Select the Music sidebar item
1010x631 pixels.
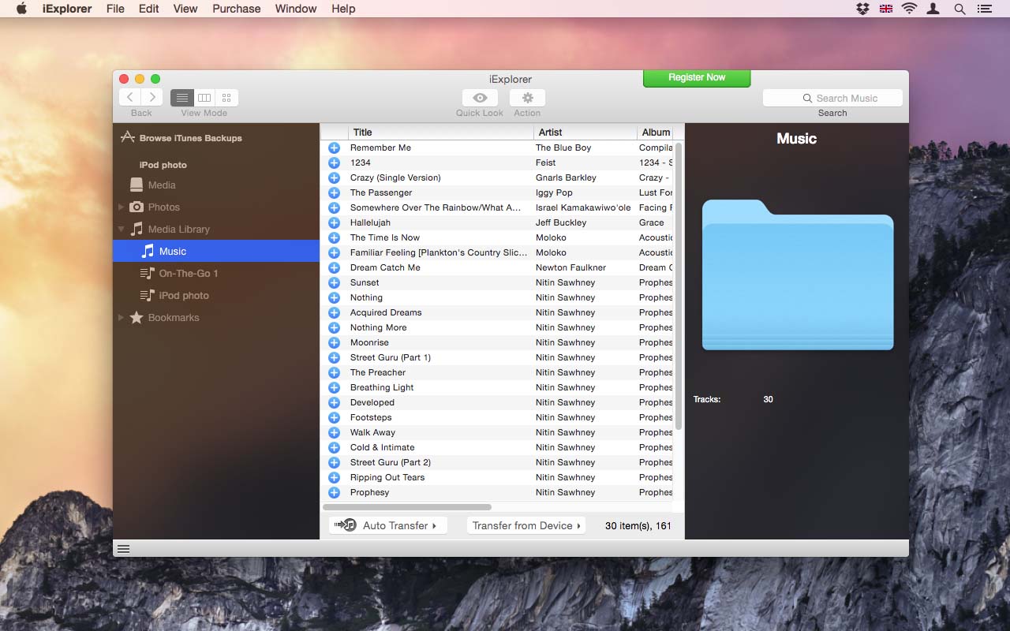(216, 251)
